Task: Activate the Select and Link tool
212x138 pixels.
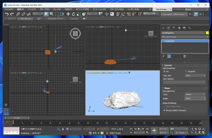Action: point(18,14)
